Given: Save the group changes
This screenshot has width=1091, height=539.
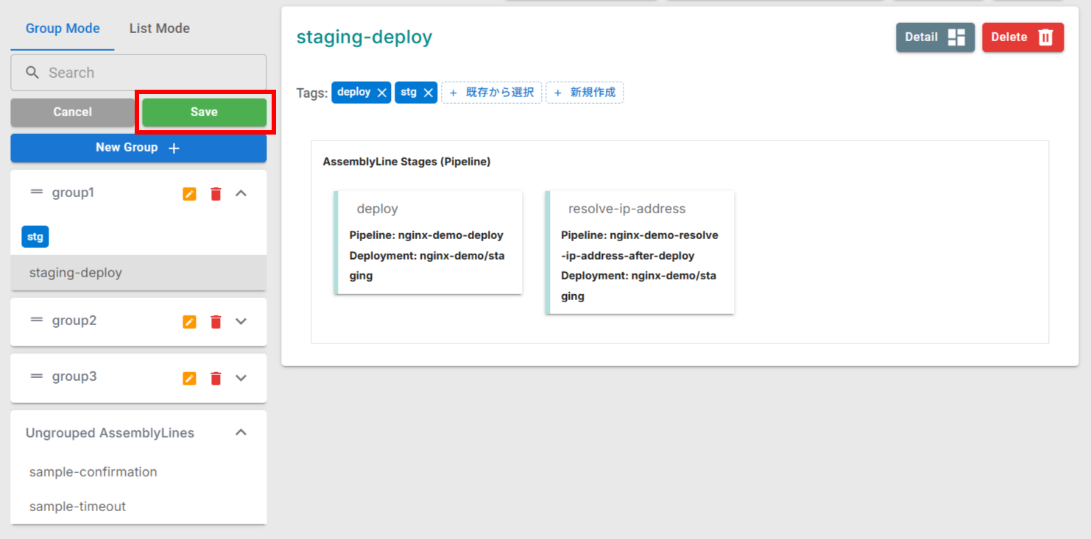Looking at the screenshot, I should click(x=204, y=112).
